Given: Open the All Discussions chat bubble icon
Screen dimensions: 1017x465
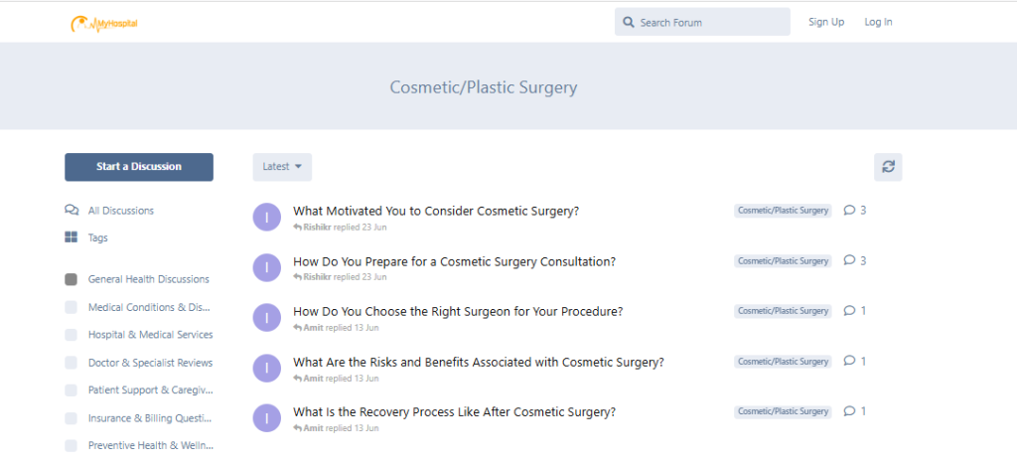Looking at the screenshot, I should [x=72, y=210].
